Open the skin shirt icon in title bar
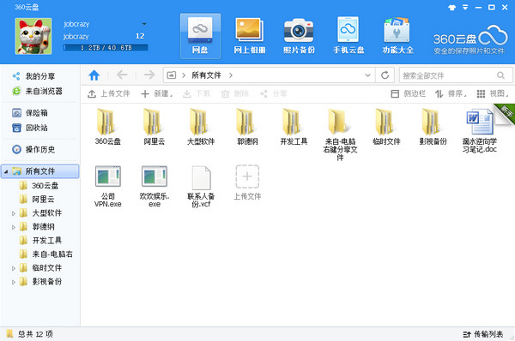515x341 pixels. pyautogui.click(x=452, y=7)
